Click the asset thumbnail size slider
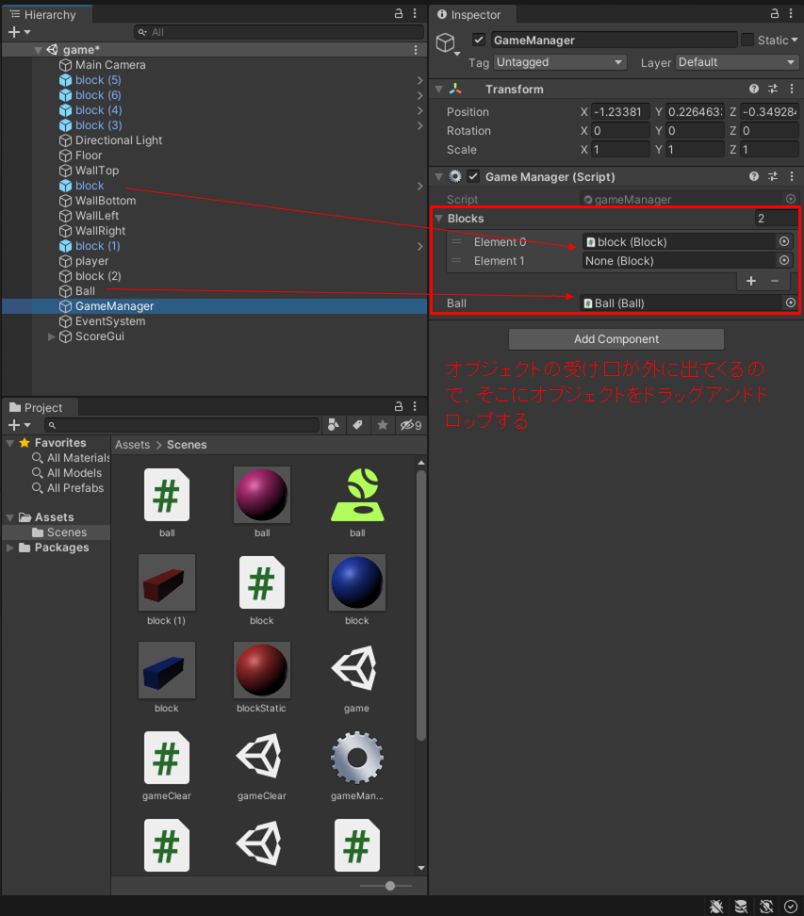The image size is (804, 916). coord(390,886)
